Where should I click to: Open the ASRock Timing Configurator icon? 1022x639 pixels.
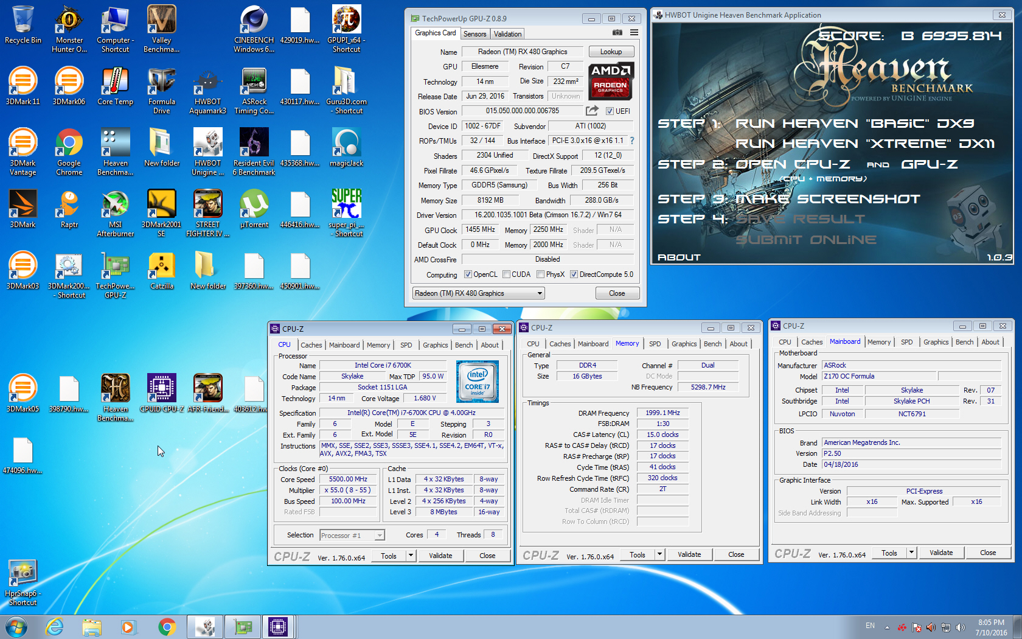point(254,91)
